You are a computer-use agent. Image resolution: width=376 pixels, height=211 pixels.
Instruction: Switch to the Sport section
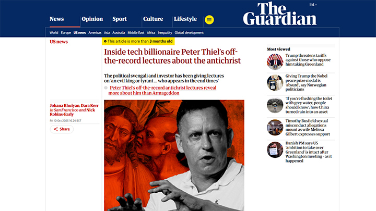click(120, 19)
